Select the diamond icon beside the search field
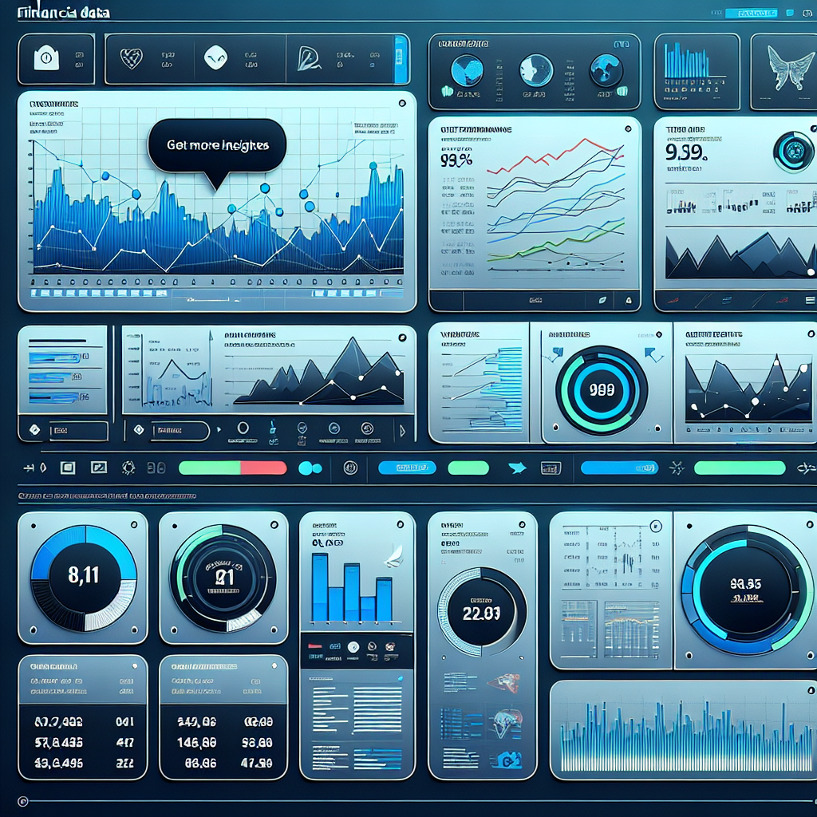This screenshot has height=817, width=817. (x=34, y=431)
